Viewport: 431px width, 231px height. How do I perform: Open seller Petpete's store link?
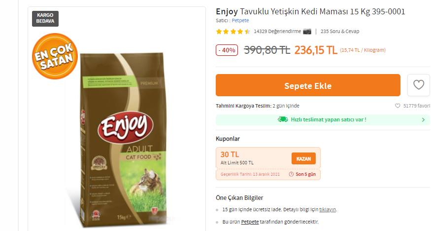pos(240,20)
